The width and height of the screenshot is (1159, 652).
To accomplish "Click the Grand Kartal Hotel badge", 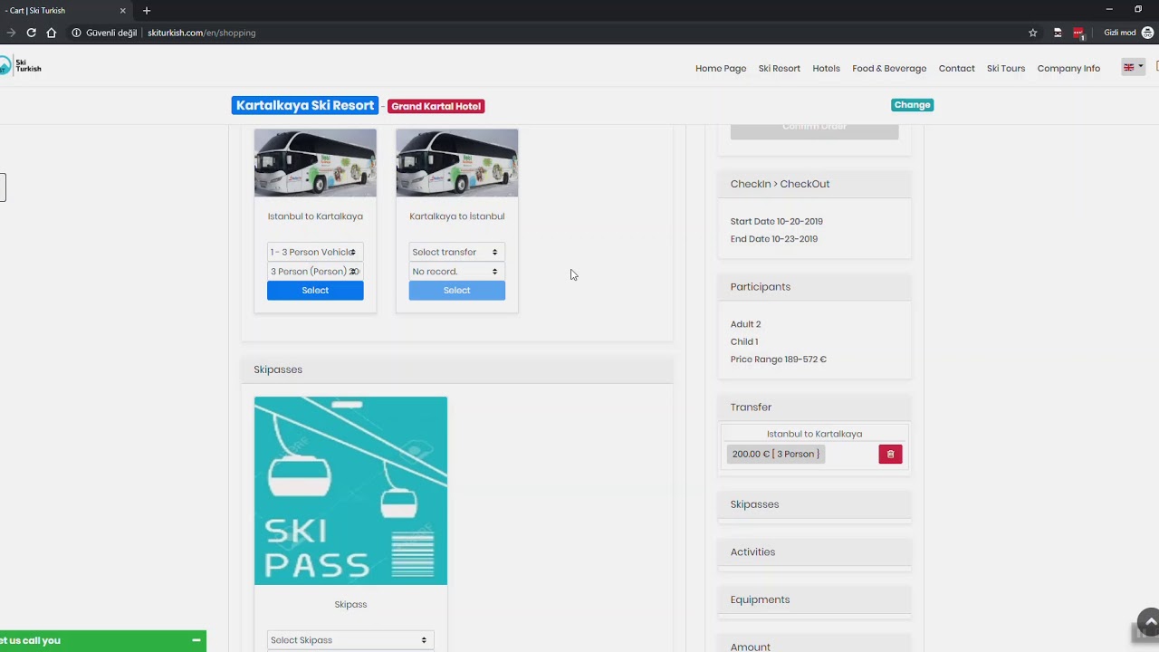I will click(x=436, y=106).
